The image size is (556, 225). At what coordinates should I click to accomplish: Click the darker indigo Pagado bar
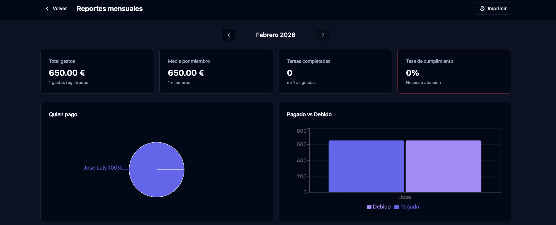point(366,166)
